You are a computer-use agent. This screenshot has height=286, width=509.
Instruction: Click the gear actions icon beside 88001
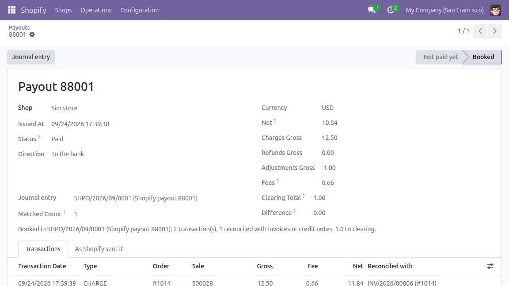tap(32, 35)
